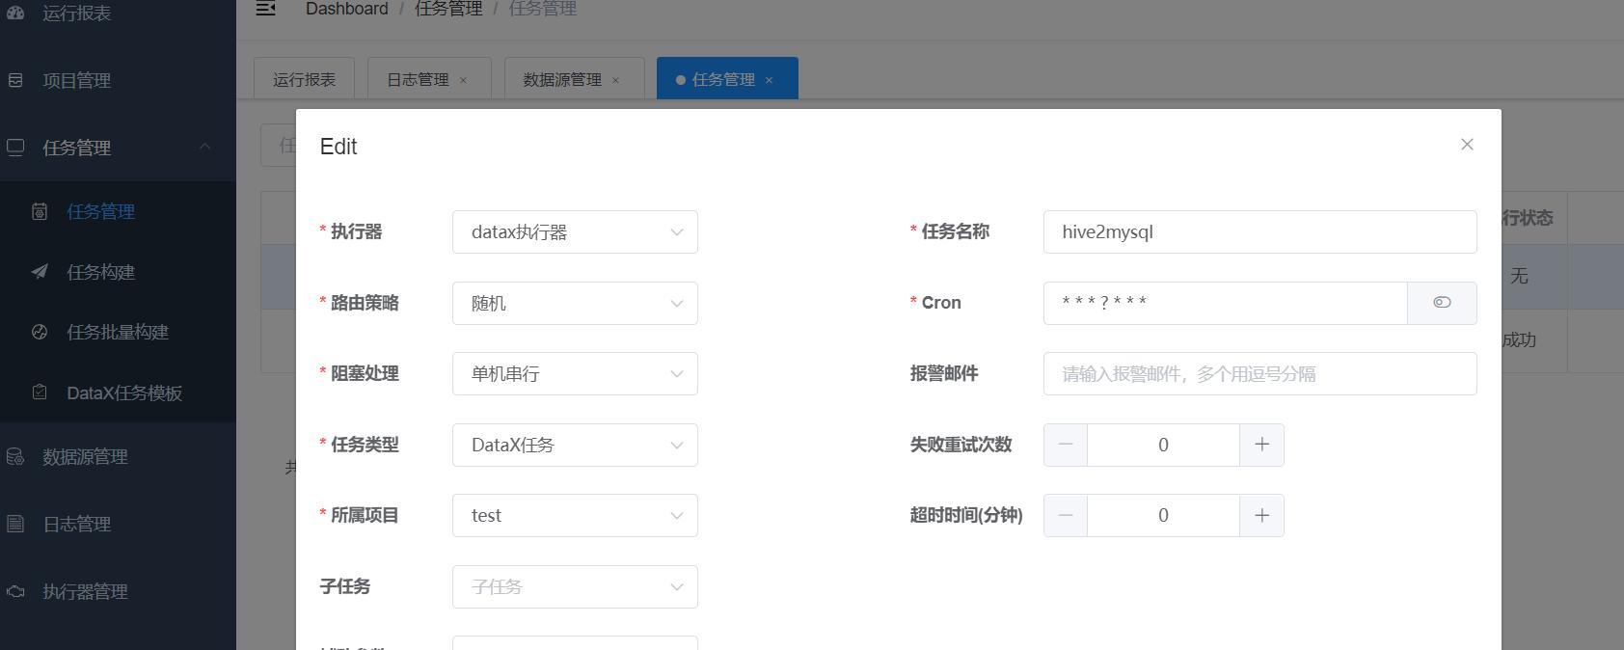The width and height of the screenshot is (1624, 650).
Task: Open 执行器管理 in the sidebar
Action: (x=118, y=591)
